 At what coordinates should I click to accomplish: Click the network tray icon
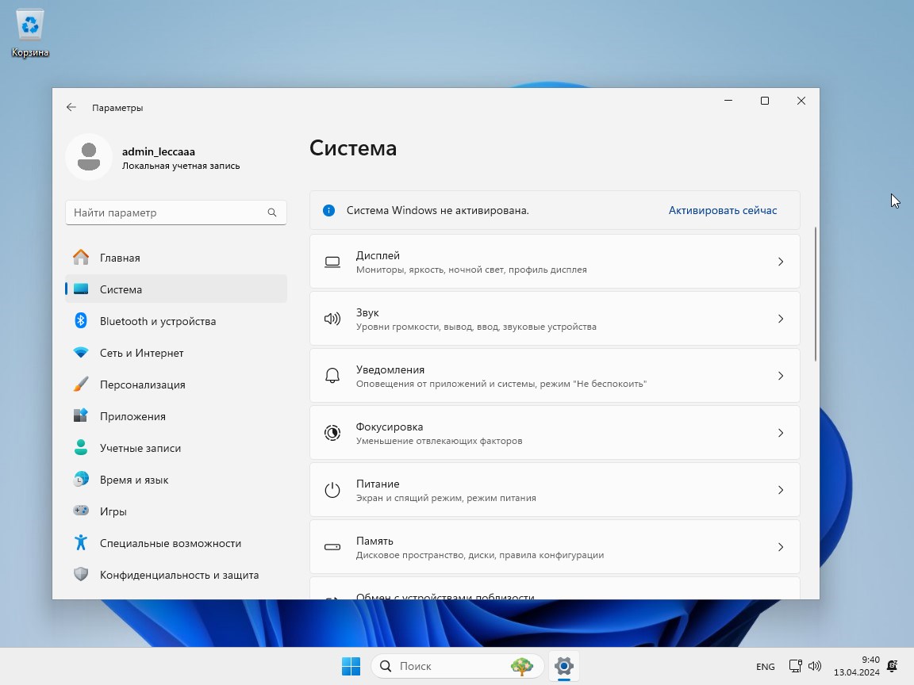795,666
